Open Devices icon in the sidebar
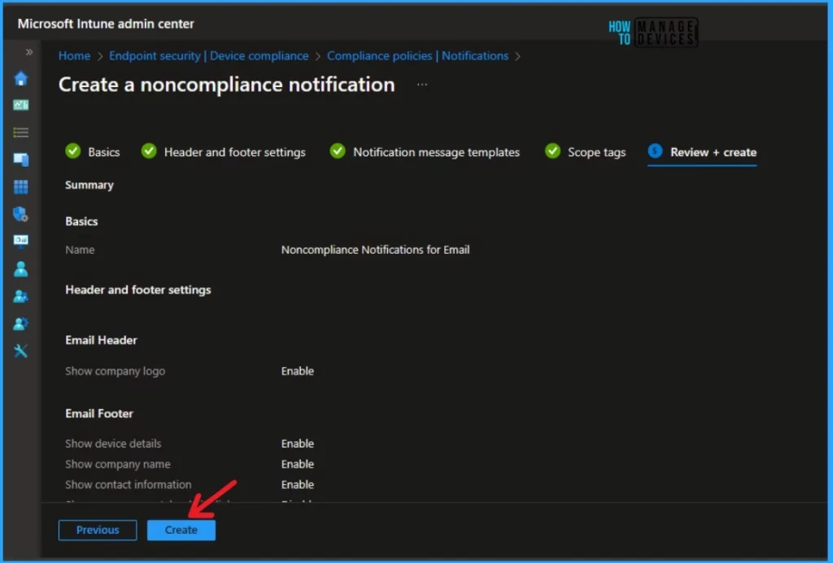Screen dimensions: 833x563 point(20,159)
